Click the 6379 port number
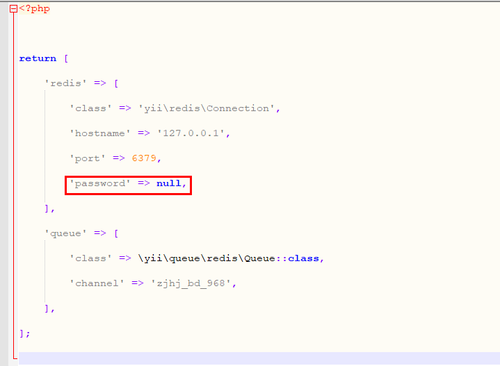 [x=144, y=158]
